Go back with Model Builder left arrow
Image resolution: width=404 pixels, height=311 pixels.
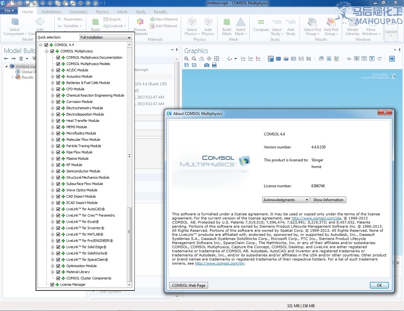[6, 59]
